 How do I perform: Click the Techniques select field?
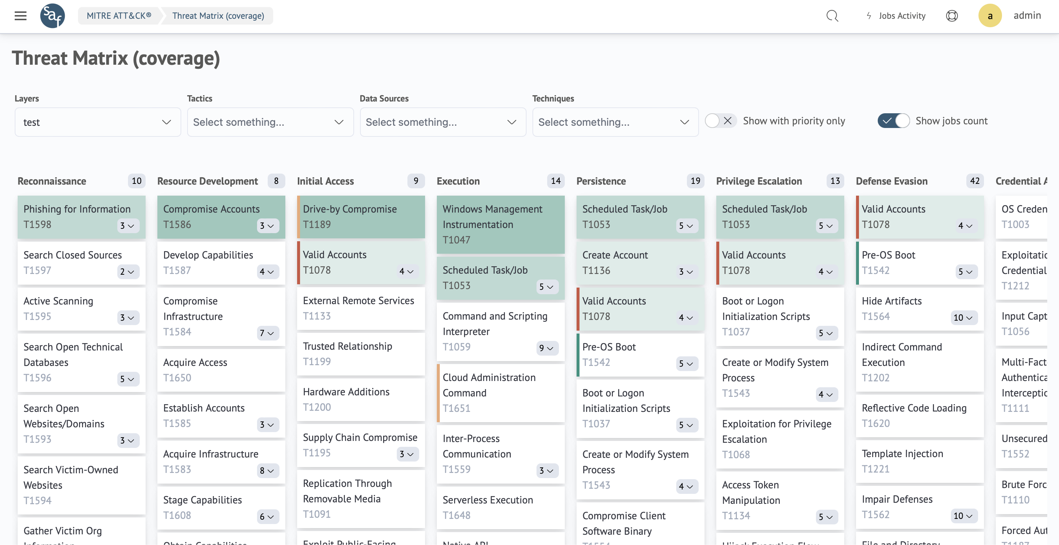coord(615,122)
